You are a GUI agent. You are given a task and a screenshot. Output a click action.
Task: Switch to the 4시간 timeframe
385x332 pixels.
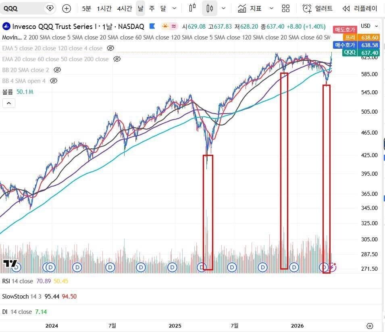pos(125,8)
